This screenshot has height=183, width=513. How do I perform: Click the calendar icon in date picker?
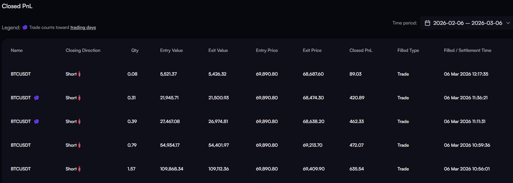pos(427,23)
